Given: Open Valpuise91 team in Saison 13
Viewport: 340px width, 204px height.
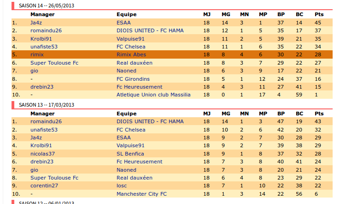Looking at the screenshot, I should tap(130, 145).
